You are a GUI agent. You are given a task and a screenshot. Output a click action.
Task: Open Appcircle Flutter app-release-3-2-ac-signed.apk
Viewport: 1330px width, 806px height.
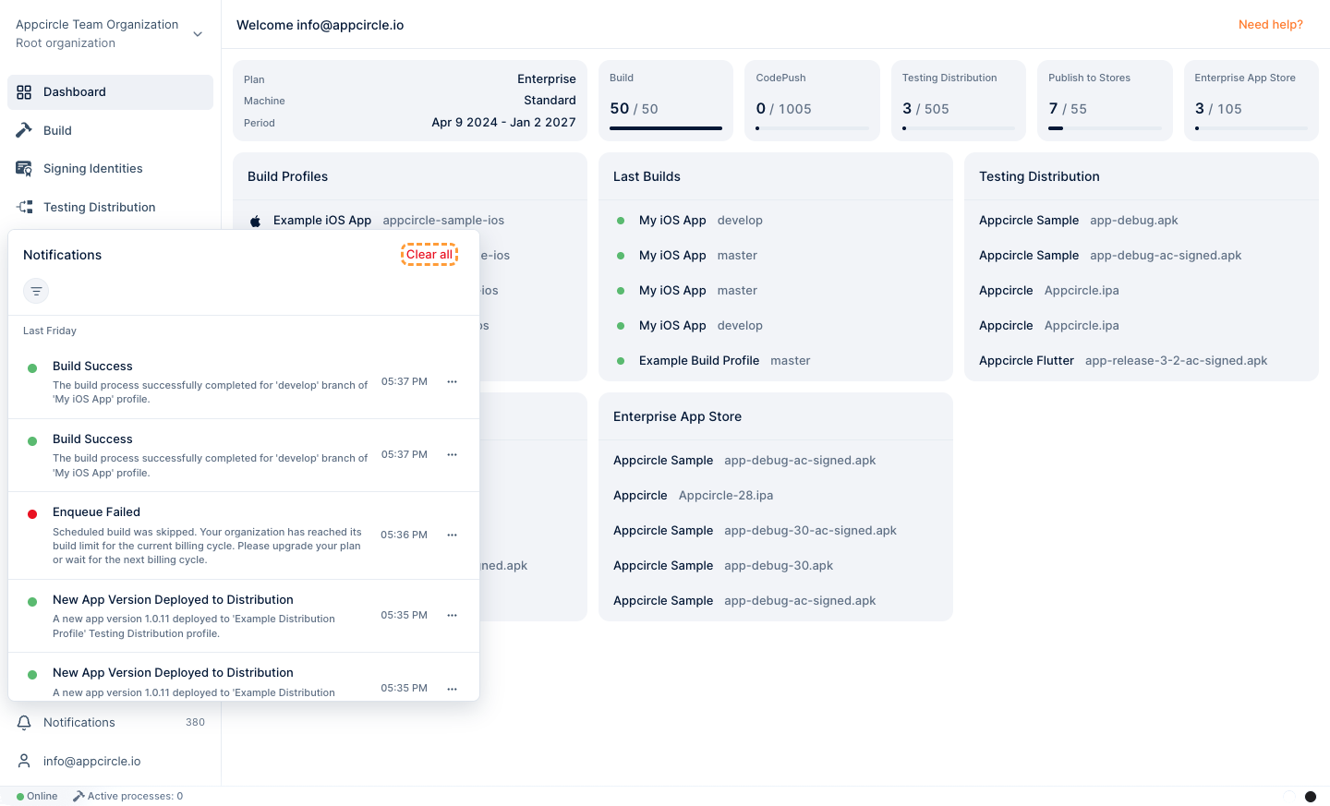1142,361
